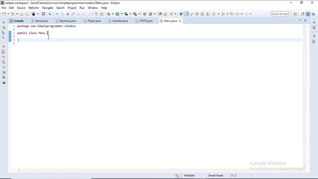Click the Search flashlight toolbar icon
Screen dimensions: 318x179
(x=171, y=14)
